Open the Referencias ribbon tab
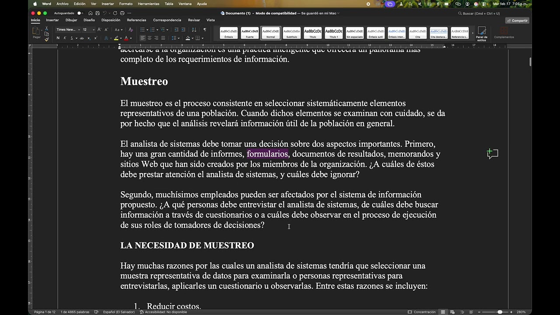This screenshot has width=560, height=315. click(x=136, y=20)
